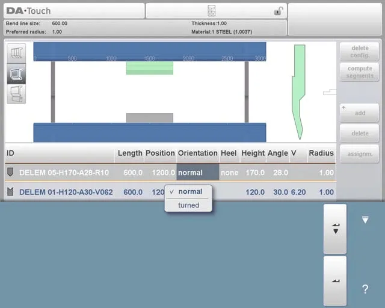Select the top machine view icon

pos(16,53)
